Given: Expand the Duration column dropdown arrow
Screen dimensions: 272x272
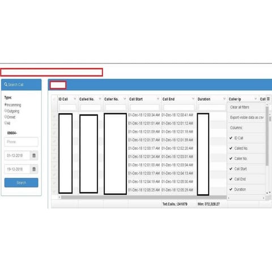Looking at the screenshot, I should (224, 99).
